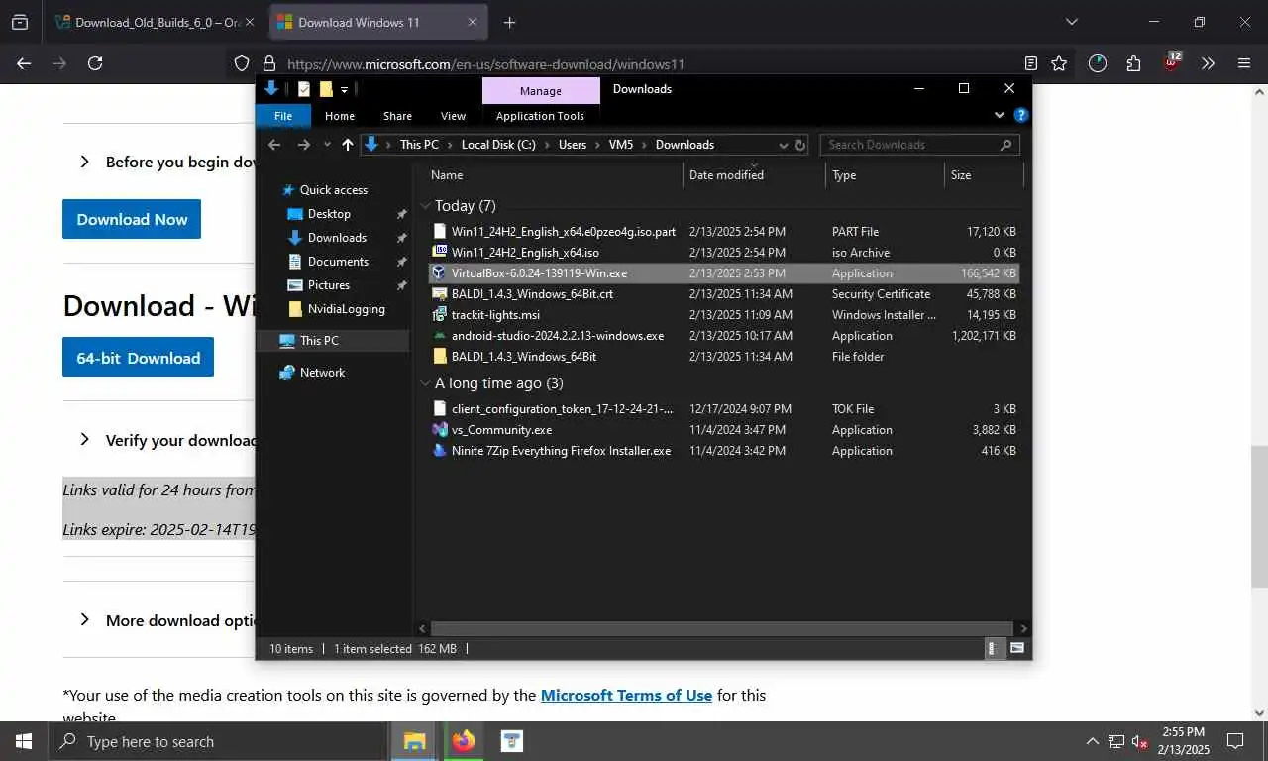Screen dimensions: 1268x761
Task: Select This PC in the navigation pane
Action: tap(319, 341)
